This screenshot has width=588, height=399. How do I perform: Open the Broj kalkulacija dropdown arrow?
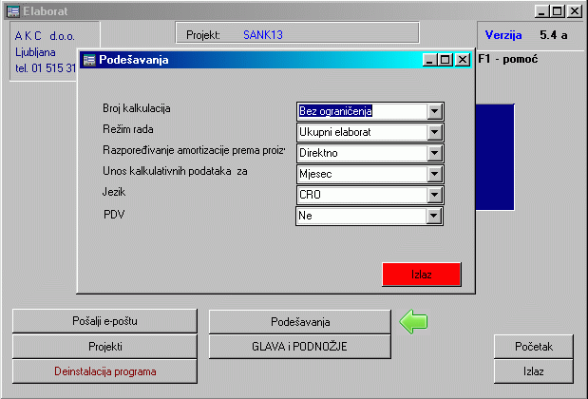[434, 111]
